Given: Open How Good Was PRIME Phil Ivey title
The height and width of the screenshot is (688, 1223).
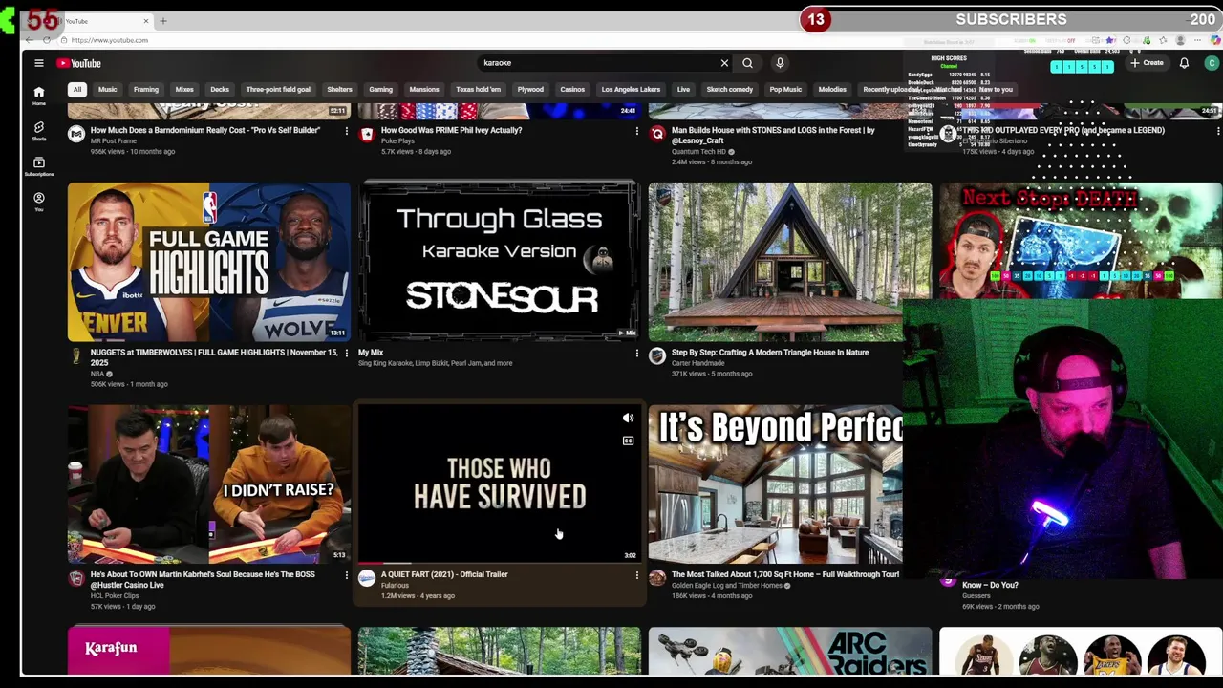Looking at the screenshot, I should pos(451,130).
